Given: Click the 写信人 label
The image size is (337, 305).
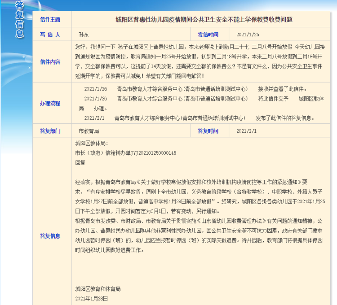Looking at the screenshot, I should (x=50, y=35).
